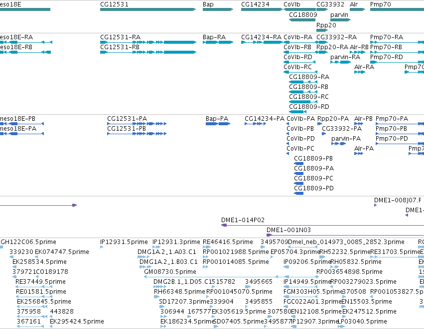Select protein CG18809-PC
Screen dimensions: 424x329
point(298,183)
